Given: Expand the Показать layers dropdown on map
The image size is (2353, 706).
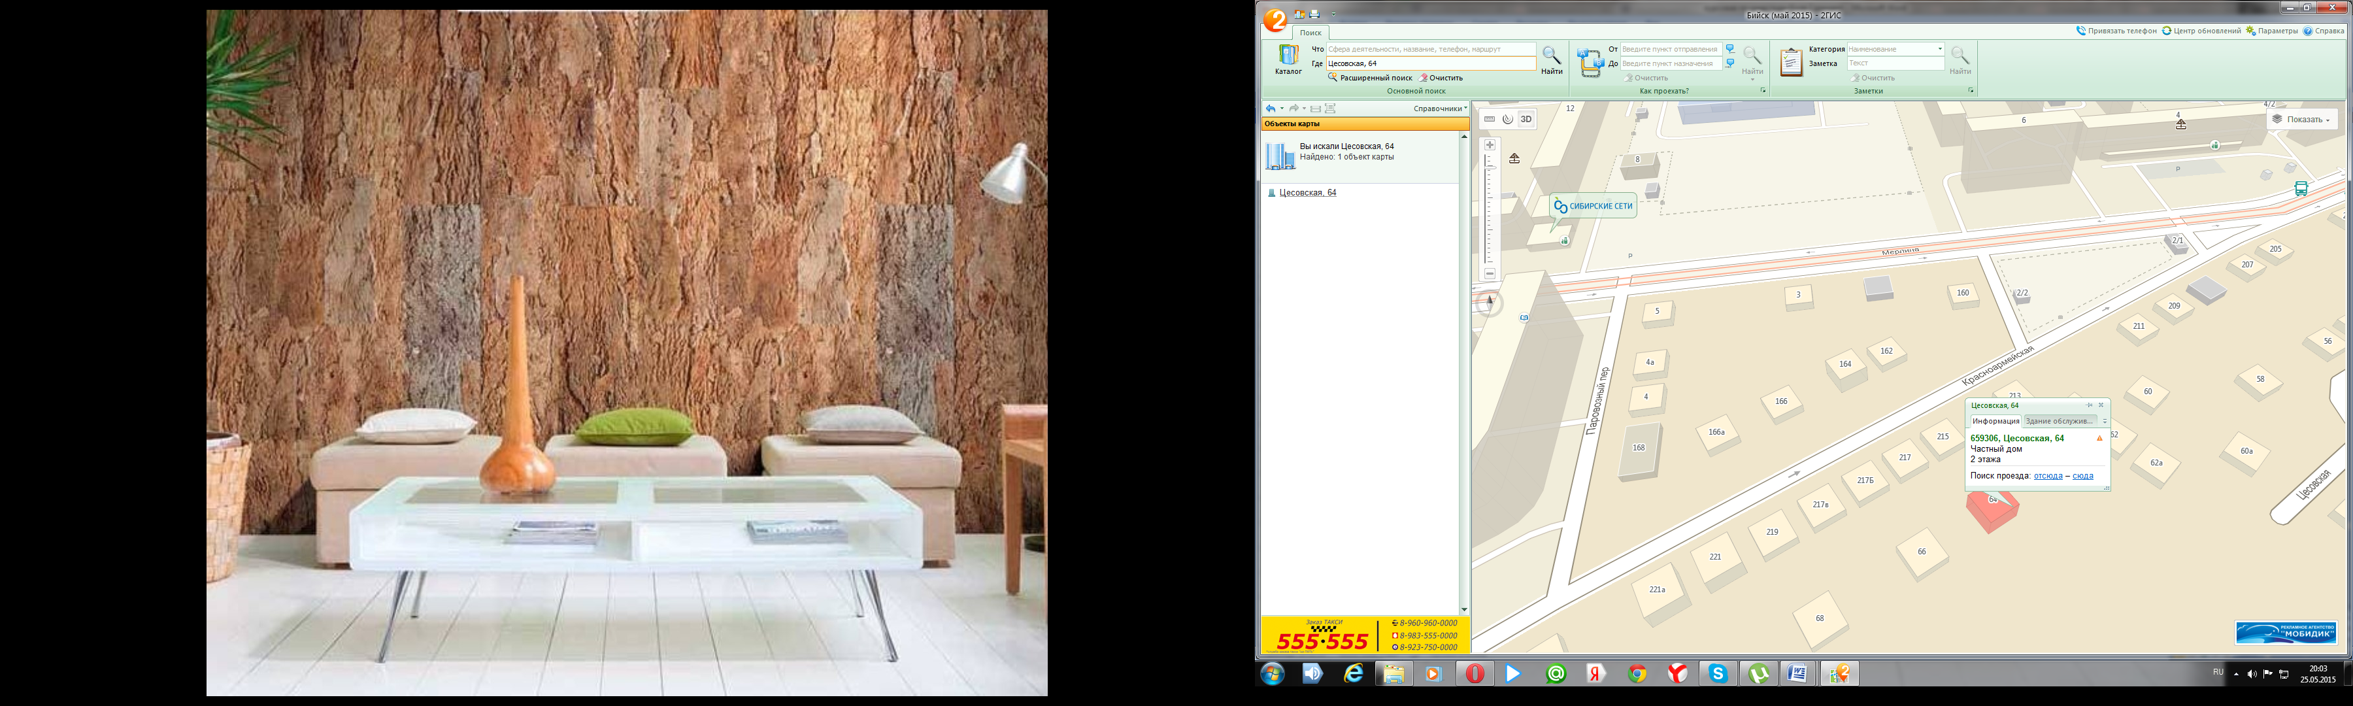Looking at the screenshot, I should click(x=2302, y=120).
